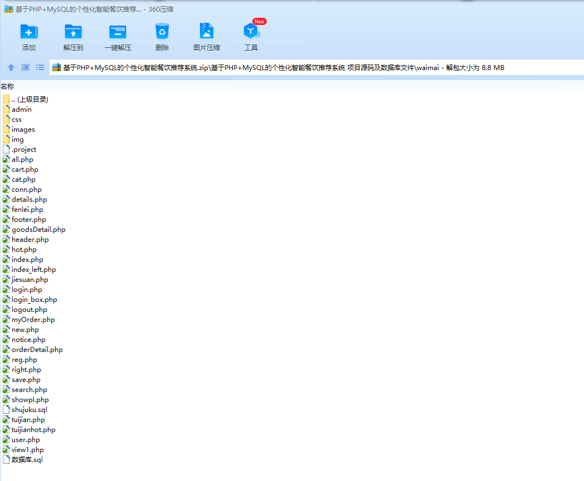This screenshot has width=584, height=481.
Task: Select the img folder
Action: pyautogui.click(x=13, y=140)
